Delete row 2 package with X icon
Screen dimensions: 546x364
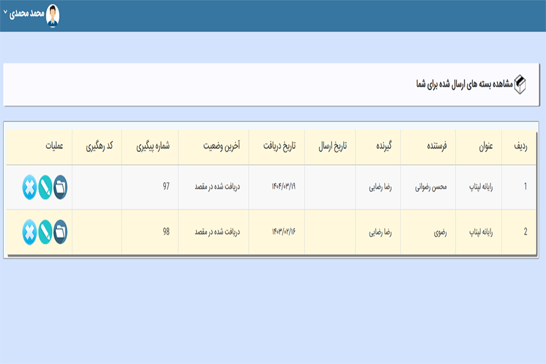[x=30, y=232]
